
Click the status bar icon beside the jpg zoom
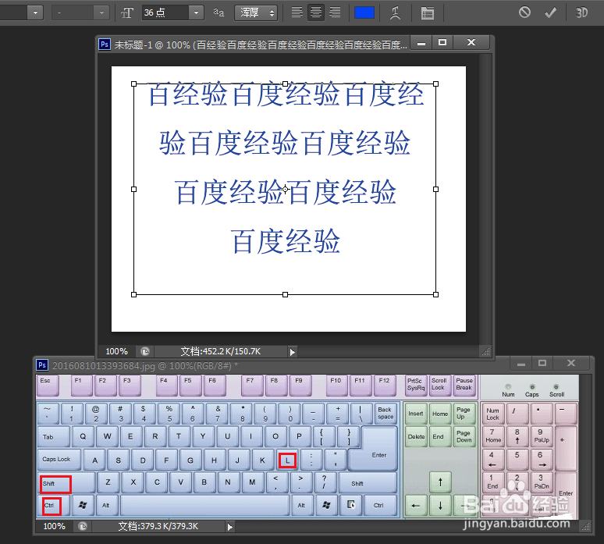[83, 526]
